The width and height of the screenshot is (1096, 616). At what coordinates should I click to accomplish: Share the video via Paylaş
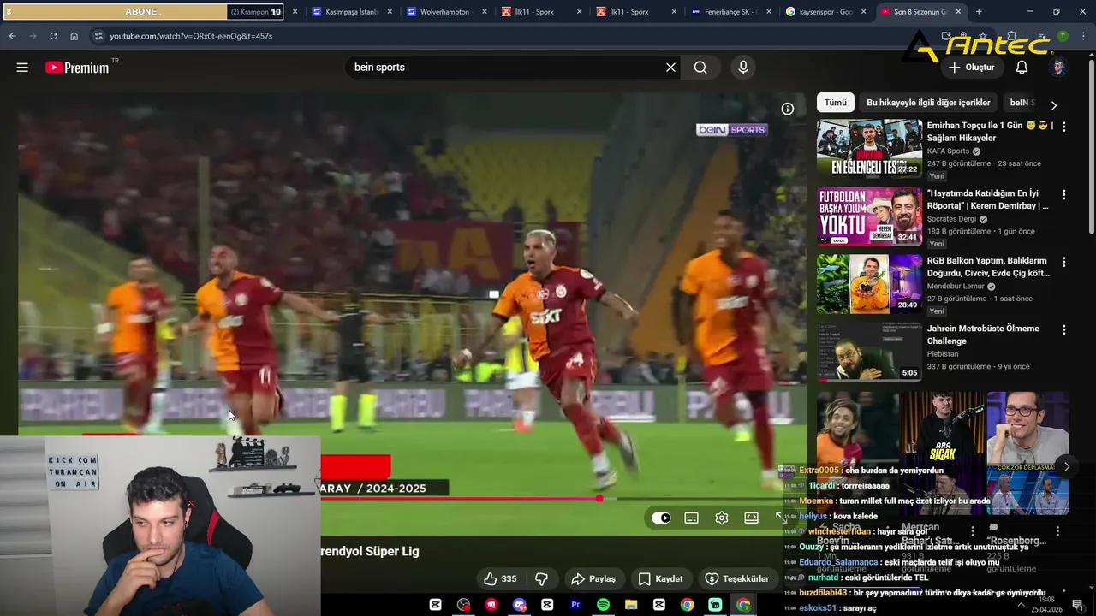[593, 579]
